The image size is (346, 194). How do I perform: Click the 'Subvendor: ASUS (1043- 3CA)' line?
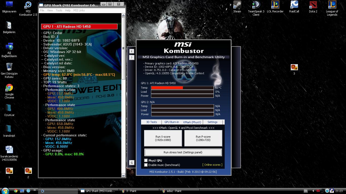(66, 44)
